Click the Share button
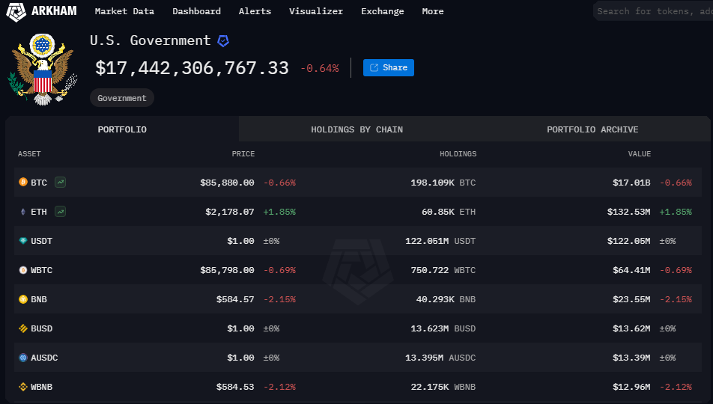The image size is (713, 404). (389, 67)
